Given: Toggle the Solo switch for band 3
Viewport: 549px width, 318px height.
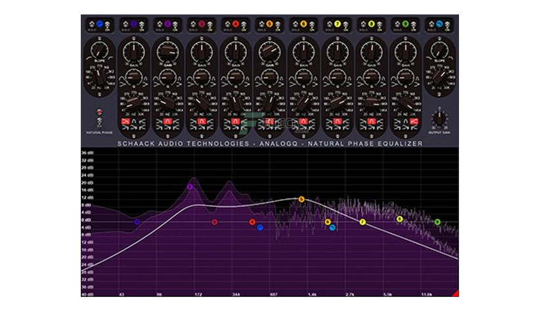Looking at the screenshot, I should pyautogui.click(x=194, y=24).
